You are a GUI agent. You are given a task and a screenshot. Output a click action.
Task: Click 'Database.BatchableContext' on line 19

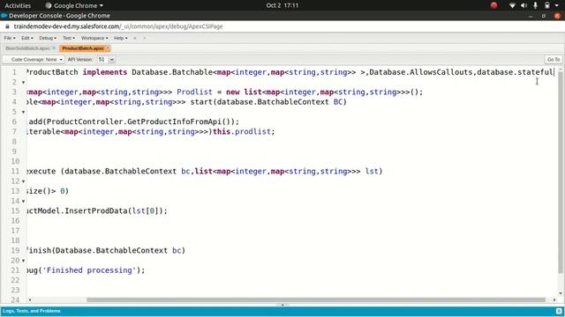pos(111,250)
